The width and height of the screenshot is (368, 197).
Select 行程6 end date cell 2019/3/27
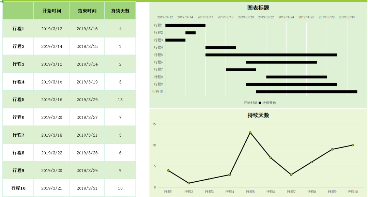click(87, 117)
